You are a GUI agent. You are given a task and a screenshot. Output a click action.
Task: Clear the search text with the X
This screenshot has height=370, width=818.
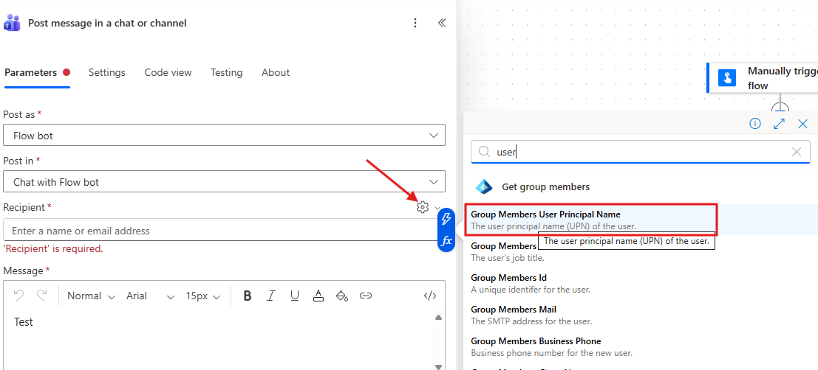[x=797, y=152]
